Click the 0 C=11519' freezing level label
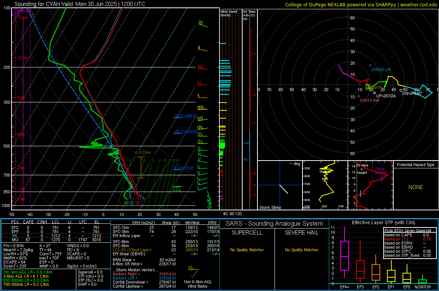439x291 pixels. (183, 168)
